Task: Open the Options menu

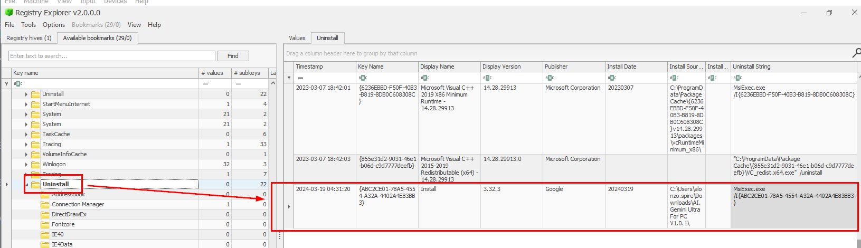Action: [54, 25]
